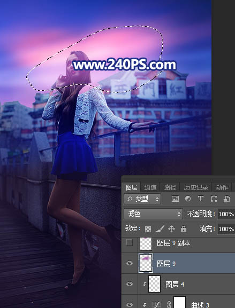Click the 填充 label
This screenshot has width=235, height=308.
[206, 229]
